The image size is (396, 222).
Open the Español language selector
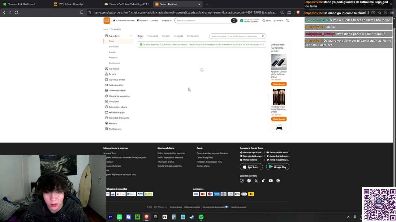click(x=278, y=21)
